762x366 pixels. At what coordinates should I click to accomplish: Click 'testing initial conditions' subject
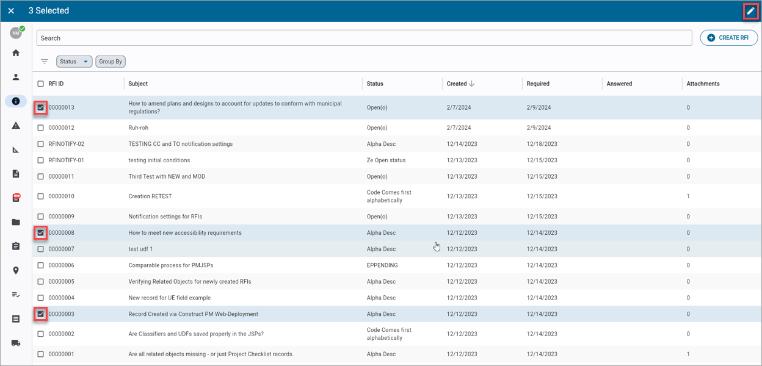159,160
